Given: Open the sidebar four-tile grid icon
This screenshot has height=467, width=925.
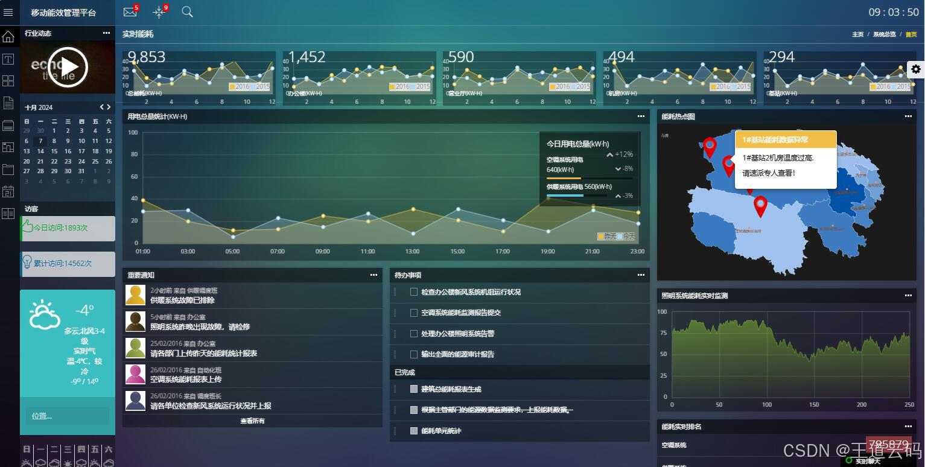Looking at the screenshot, I should 8,81.
